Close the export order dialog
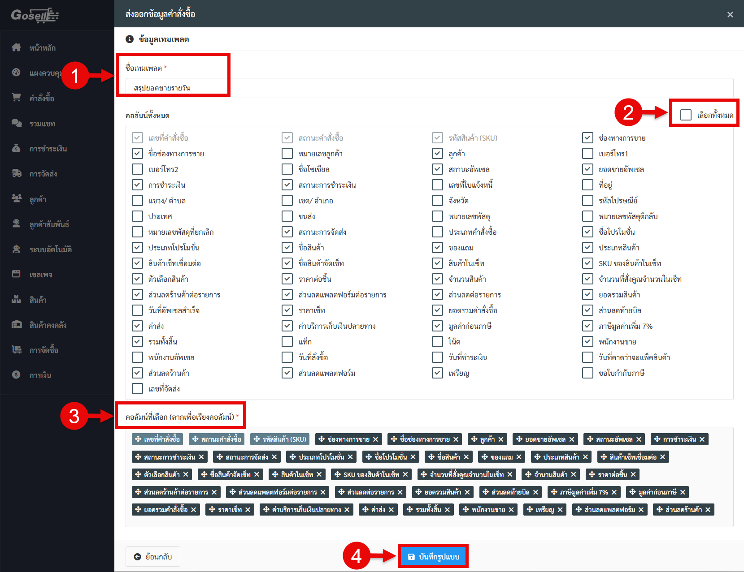 click(730, 14)
